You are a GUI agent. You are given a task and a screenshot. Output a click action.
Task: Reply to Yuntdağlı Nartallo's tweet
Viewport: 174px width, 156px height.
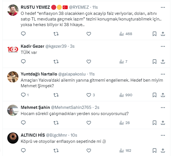[x=23, y=95]
